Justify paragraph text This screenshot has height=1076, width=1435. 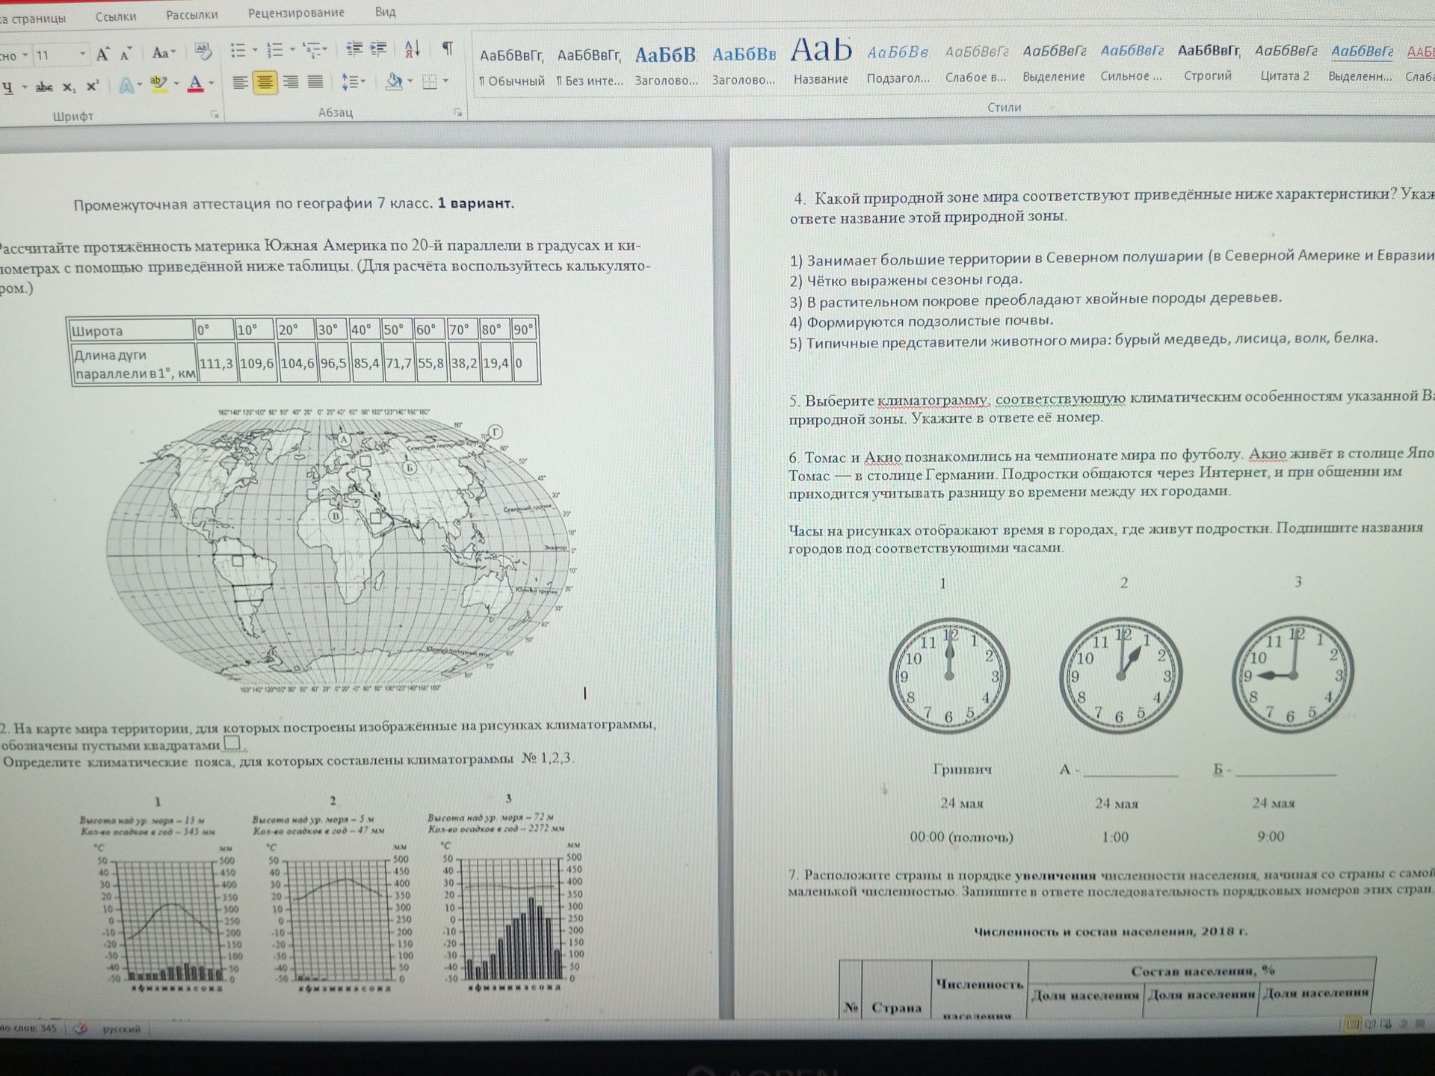[x=315, y=82]
